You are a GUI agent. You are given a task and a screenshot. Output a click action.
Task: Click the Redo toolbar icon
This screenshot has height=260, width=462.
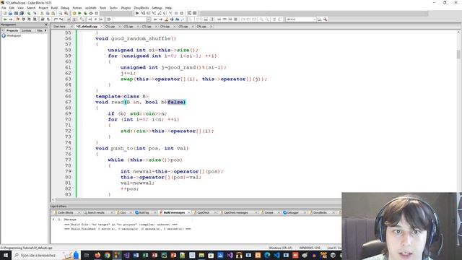coord(35,13)
